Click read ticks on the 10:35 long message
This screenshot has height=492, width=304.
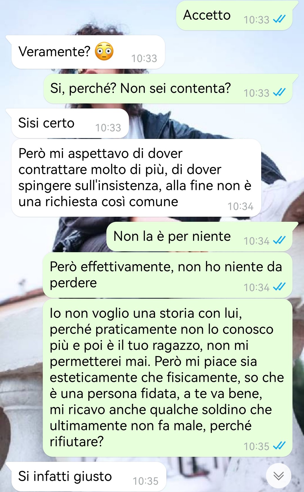coord(279,446)
